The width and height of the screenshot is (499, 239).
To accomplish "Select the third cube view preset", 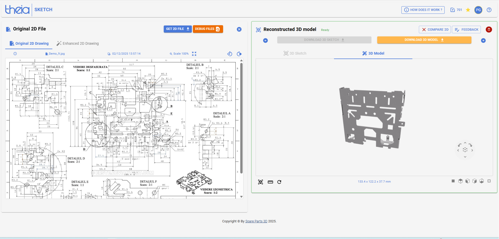I will point(475,181).
